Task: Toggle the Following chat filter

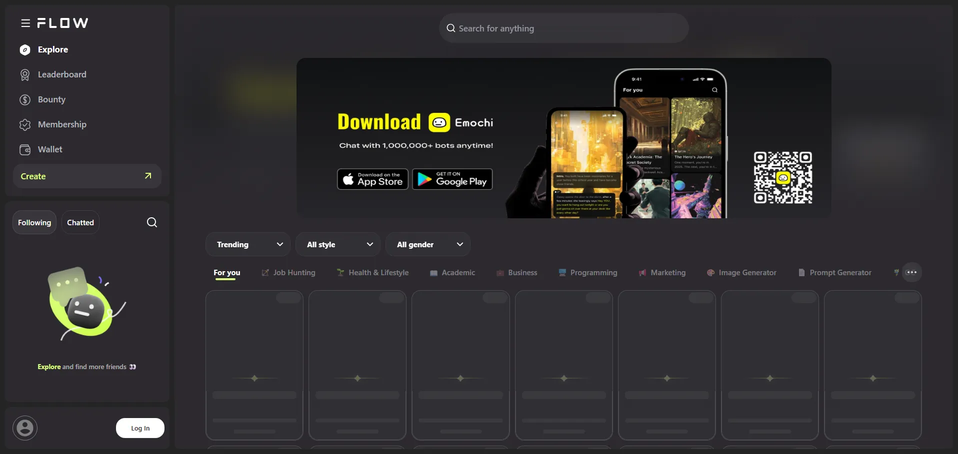Action: (x=34, y=222)
